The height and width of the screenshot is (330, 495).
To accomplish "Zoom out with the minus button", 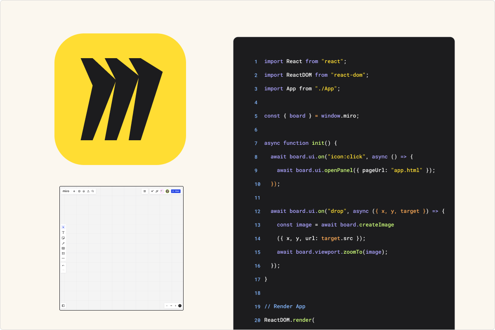I will click(x=167, y=306).
